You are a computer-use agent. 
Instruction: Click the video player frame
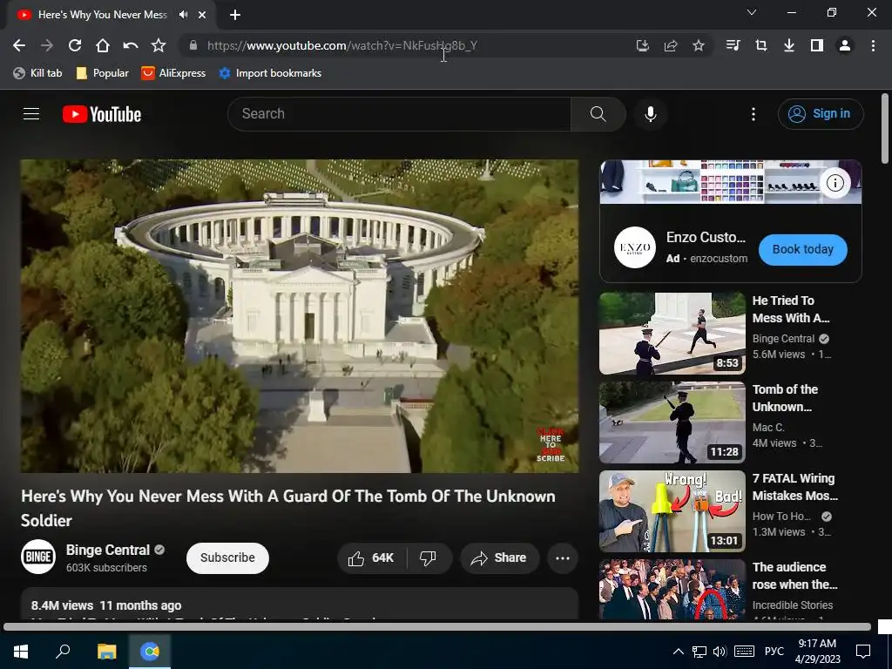coord(300,315)
